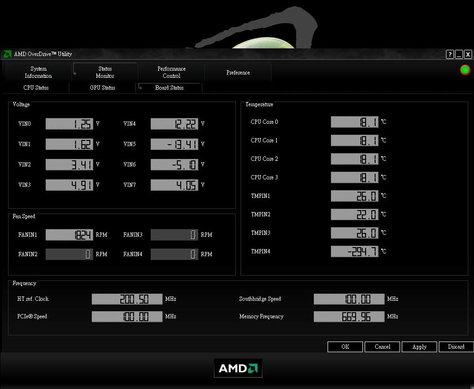This screenshot has height=389, width=474.
Task: Click the "Fan Speed" group label
Action: point(24,216)
